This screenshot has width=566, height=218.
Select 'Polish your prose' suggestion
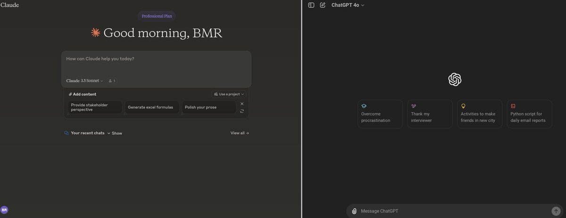[209, 107]
